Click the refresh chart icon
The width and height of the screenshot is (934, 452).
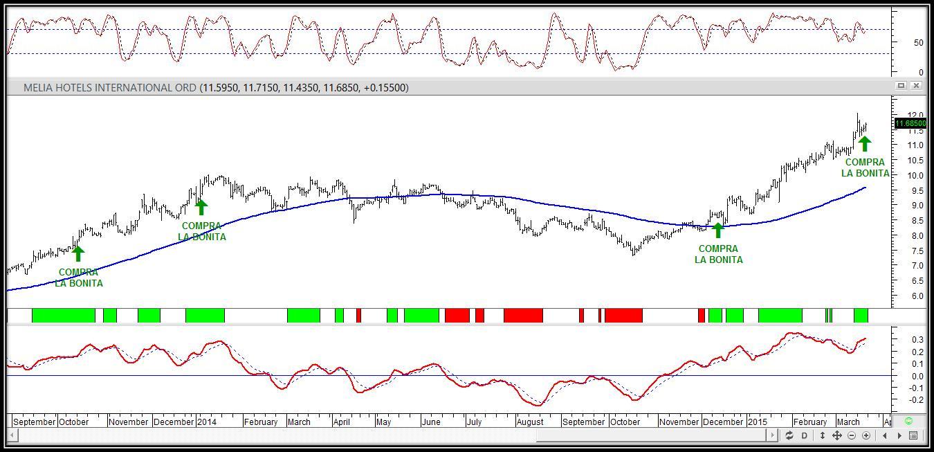coord(789,435)
